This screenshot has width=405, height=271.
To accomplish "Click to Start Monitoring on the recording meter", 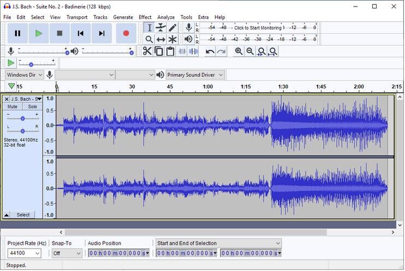I will [x=258, y=28].
